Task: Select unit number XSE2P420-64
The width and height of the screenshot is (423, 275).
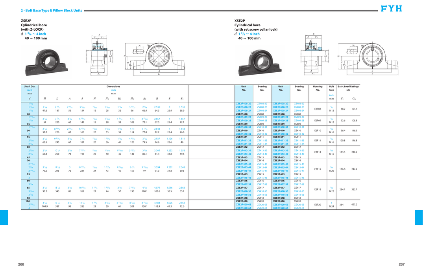Action: click(281, 208)
